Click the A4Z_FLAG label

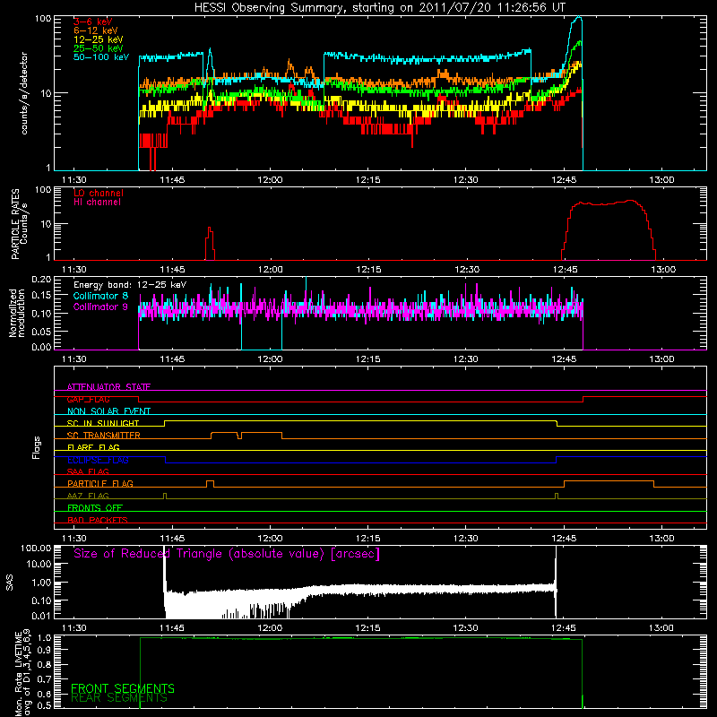tap(88, 496)
